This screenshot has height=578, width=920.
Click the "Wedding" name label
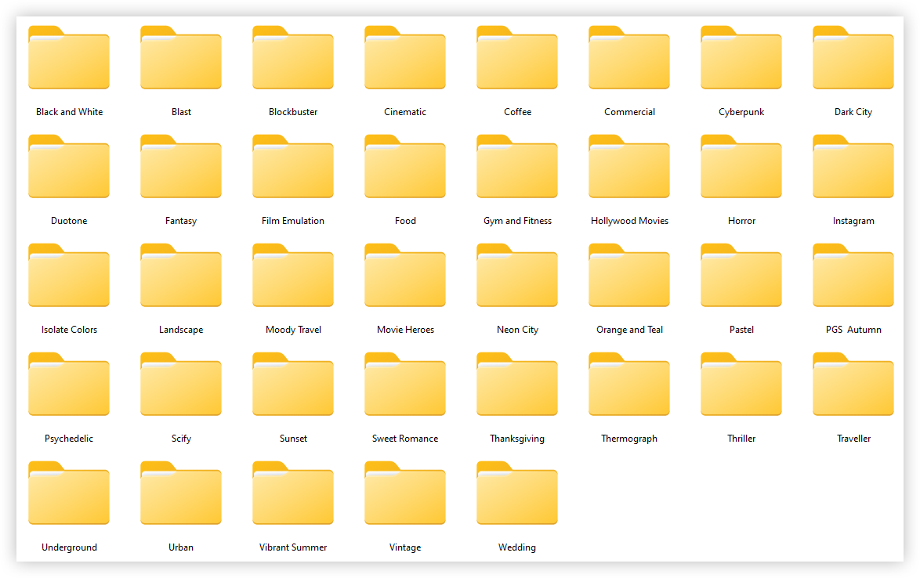coord(517,548)
